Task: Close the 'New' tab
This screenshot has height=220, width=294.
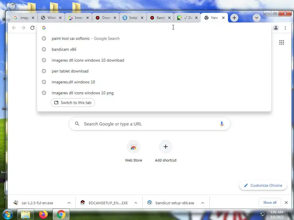Action: [x=223, y=18]
